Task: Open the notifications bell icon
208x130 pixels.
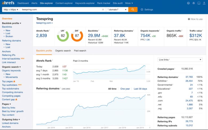Action: click(194, 3)
